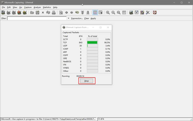Go back in packet history arrow
193x121 pixels.
coord(66,13)
